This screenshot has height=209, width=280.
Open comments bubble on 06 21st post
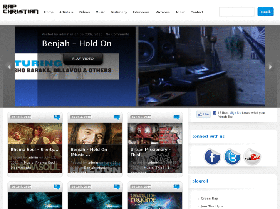tap(117, 117)
